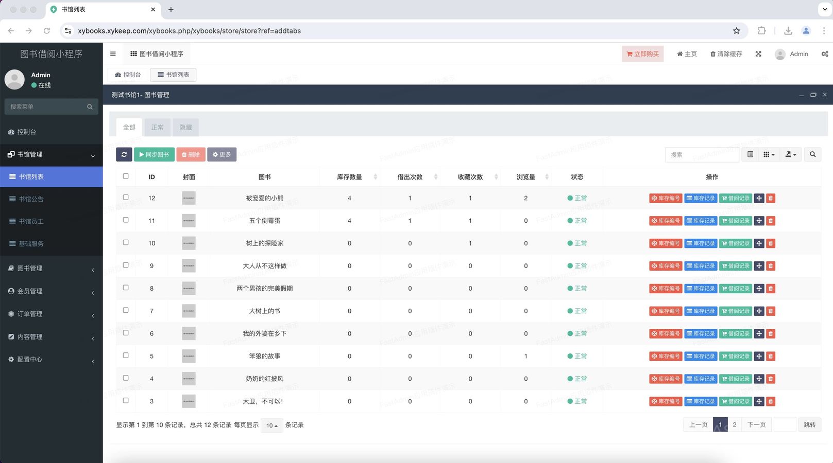833x463 pixels.
Task: Select the checkbox for row ID 7
Action: click(x=126, y=310)
